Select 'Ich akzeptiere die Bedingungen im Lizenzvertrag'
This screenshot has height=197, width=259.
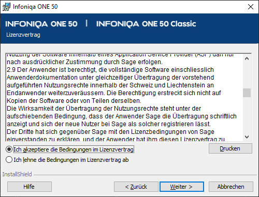(x=9, y=149)
